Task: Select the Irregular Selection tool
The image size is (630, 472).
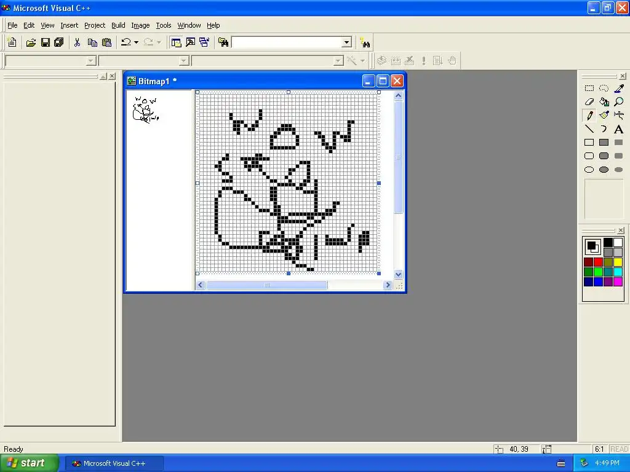Action: 604,88
